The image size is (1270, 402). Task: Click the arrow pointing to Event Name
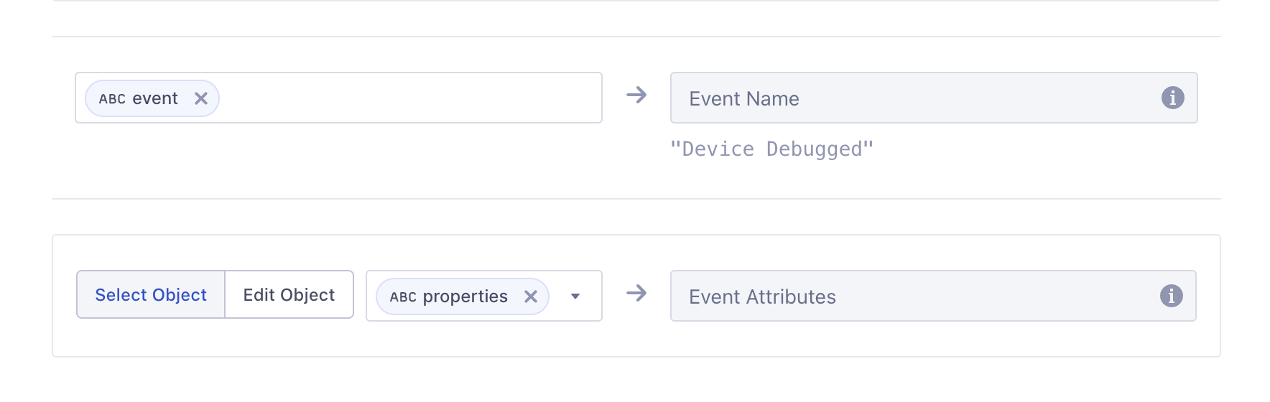coord(636,95)
